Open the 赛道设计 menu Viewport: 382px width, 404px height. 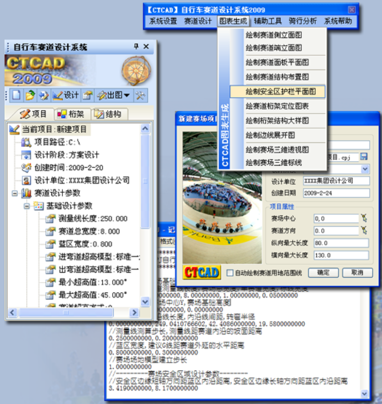(198, 21)
